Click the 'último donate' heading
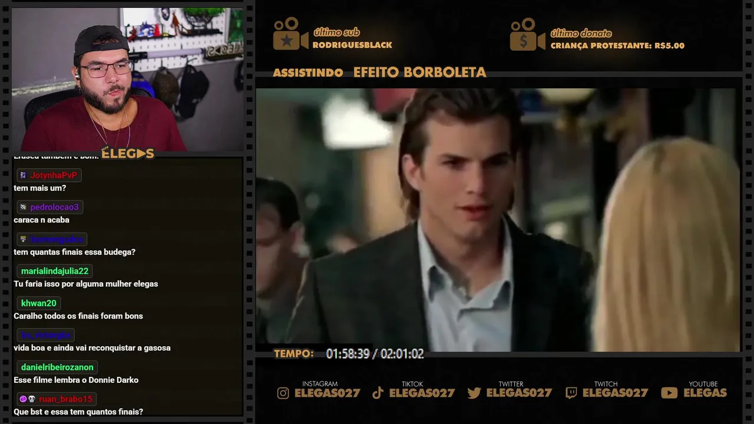754x424 pixels. coord(581,33)
